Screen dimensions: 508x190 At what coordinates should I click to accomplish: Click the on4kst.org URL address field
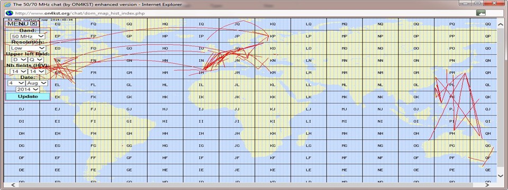243,13
